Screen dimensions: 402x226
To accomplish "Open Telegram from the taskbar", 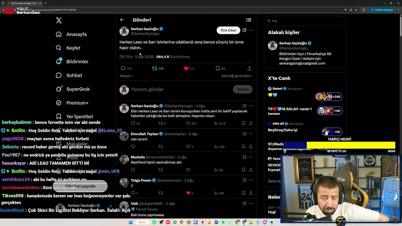I will (175, 222).
